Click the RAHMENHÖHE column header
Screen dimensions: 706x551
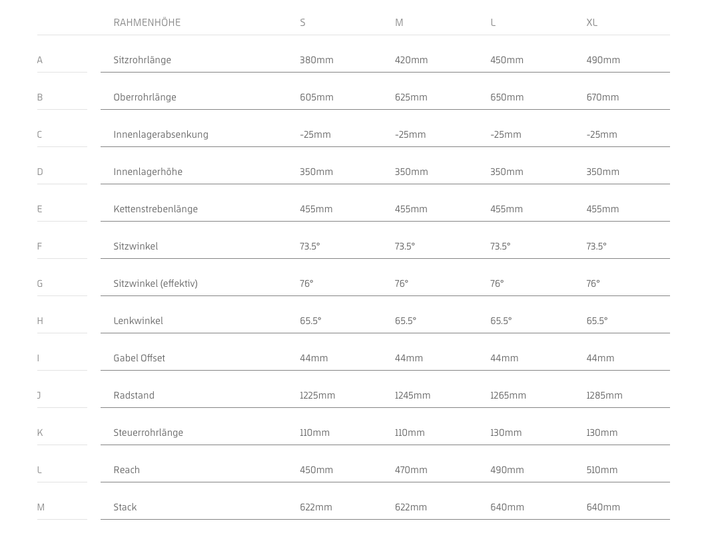coord(147,23)
